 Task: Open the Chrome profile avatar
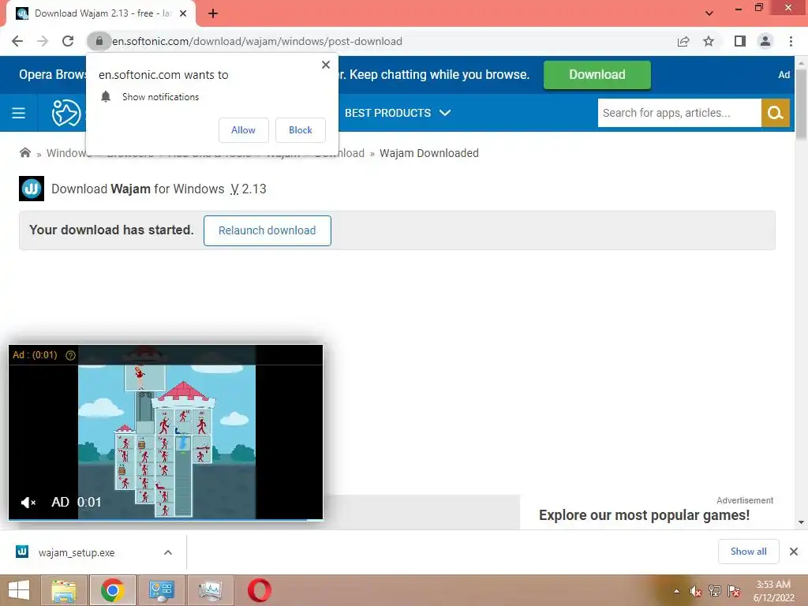tap(765, 41)
